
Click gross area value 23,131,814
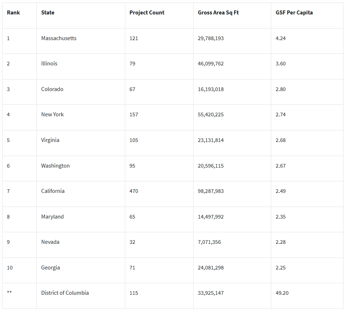pos(211,141)
